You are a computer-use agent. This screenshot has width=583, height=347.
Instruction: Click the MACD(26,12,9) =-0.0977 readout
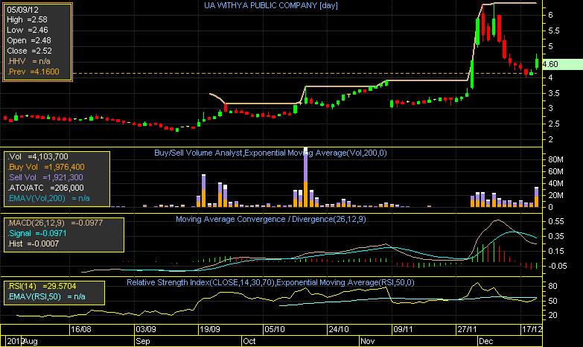pos(55,223)
